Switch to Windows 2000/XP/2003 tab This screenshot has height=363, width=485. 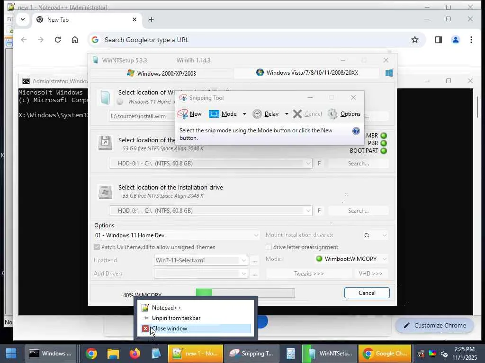pos(162,73)
